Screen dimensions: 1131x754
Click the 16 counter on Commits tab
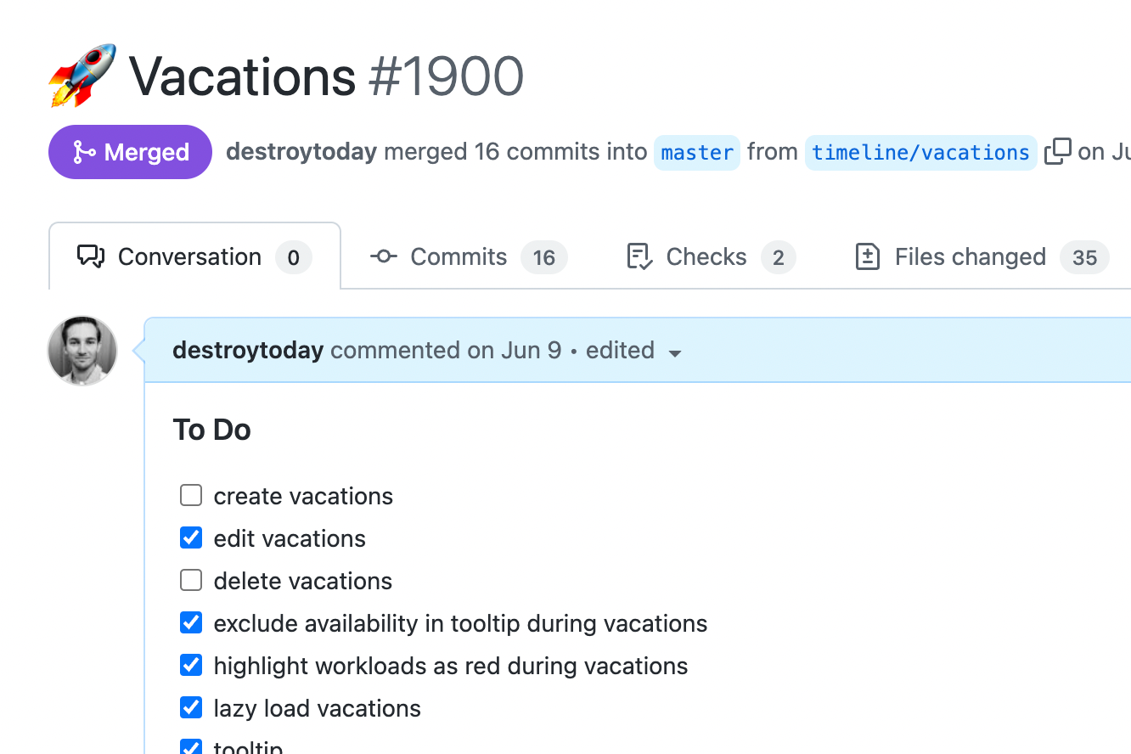tap(544, 257)
